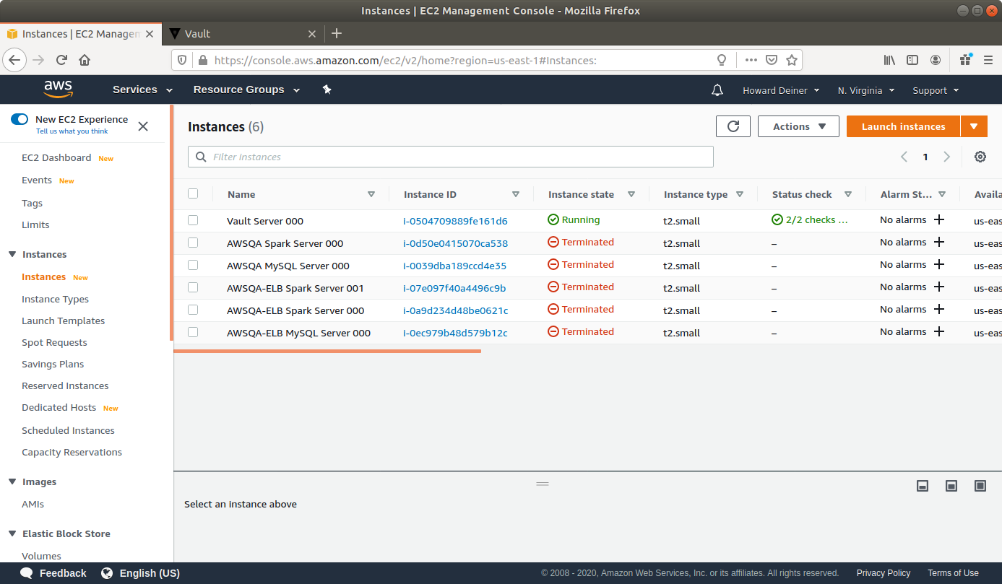Select AWSQA-ELB MySQL Server 000 checkbox

point(193,332)
